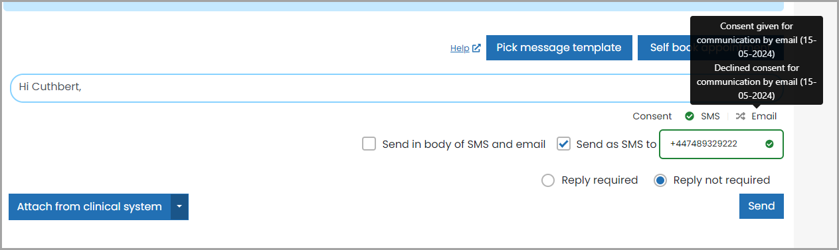This screenshot has width=839, height=250.
Task: Click the Email consent label
Action: pyautogui.click(x=764, y=116)
